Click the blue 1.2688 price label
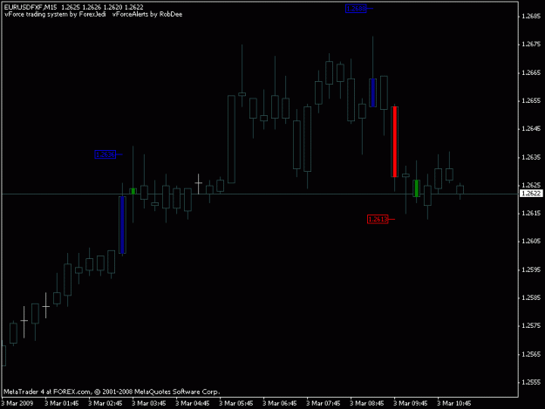 click(356, 9)
